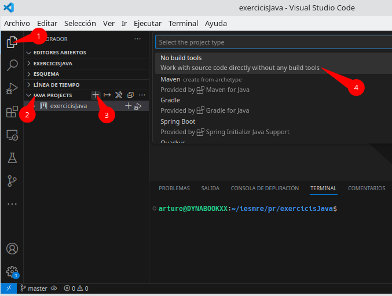Focus the Select the project type input
This screenshot has width=392, height=296.
pyautogui.click(x=274, y=42)
